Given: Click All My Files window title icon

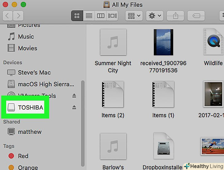Looking at the screenshot, I should pos(106,5).
